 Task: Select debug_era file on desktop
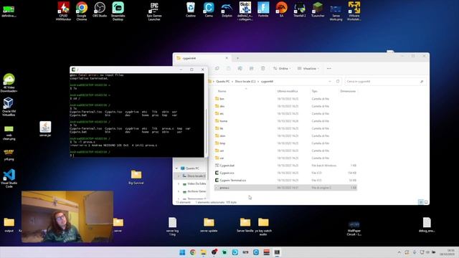tap(427, 224)
